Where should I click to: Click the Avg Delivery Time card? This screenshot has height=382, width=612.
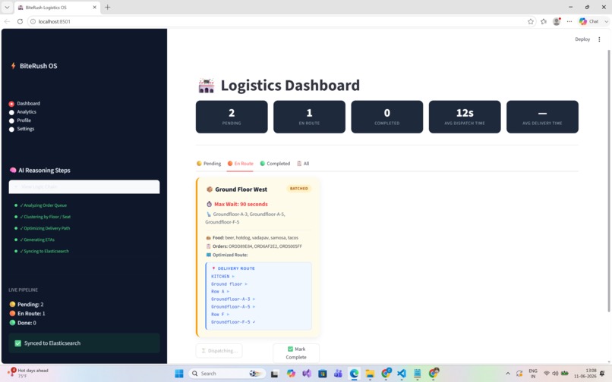543,117
